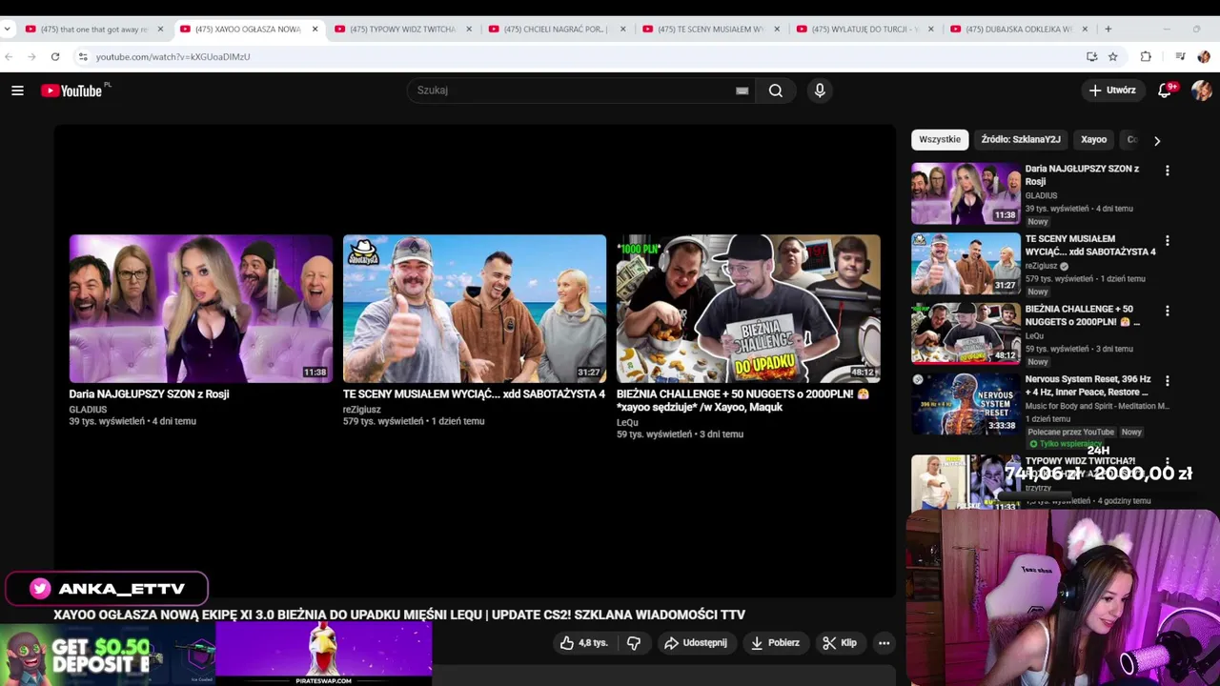This screenshot has height=686, width=1220.
Task: Open sidebar thumbnail of 'BIEŻNIA CHALLENGE + 50 NUGGETS'
Action: point(966,333)
